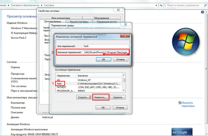Image resolution: width=208 pixels, height=136 pixels.
Task: Click the address bar refresh arrows icon
Action: pos(161,5)
